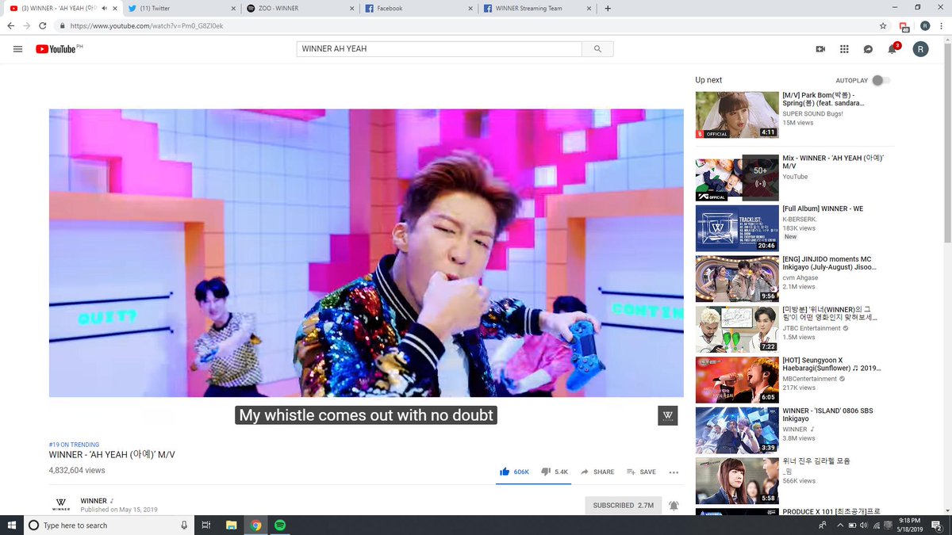This screenshot has width=952, height=535.
Task: Open the Chrome profile icon in toolbar
Action: (x=925, y=25)
